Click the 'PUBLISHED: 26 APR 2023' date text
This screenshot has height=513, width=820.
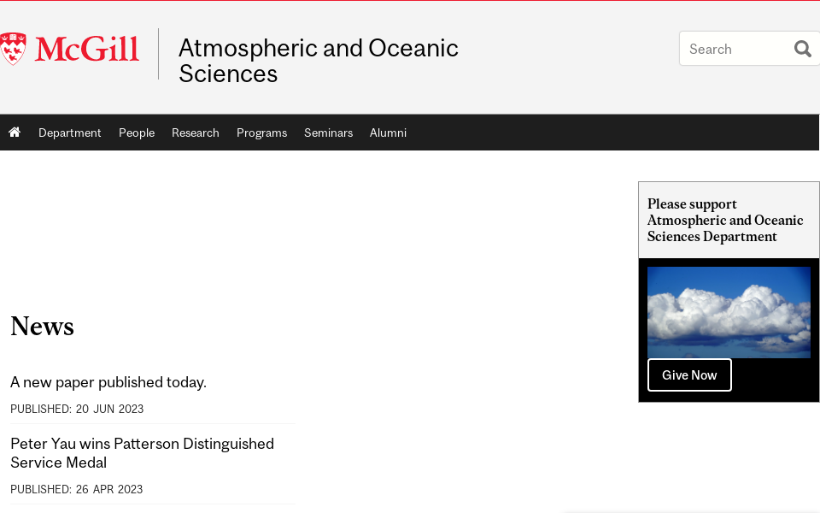coord(77,489)
